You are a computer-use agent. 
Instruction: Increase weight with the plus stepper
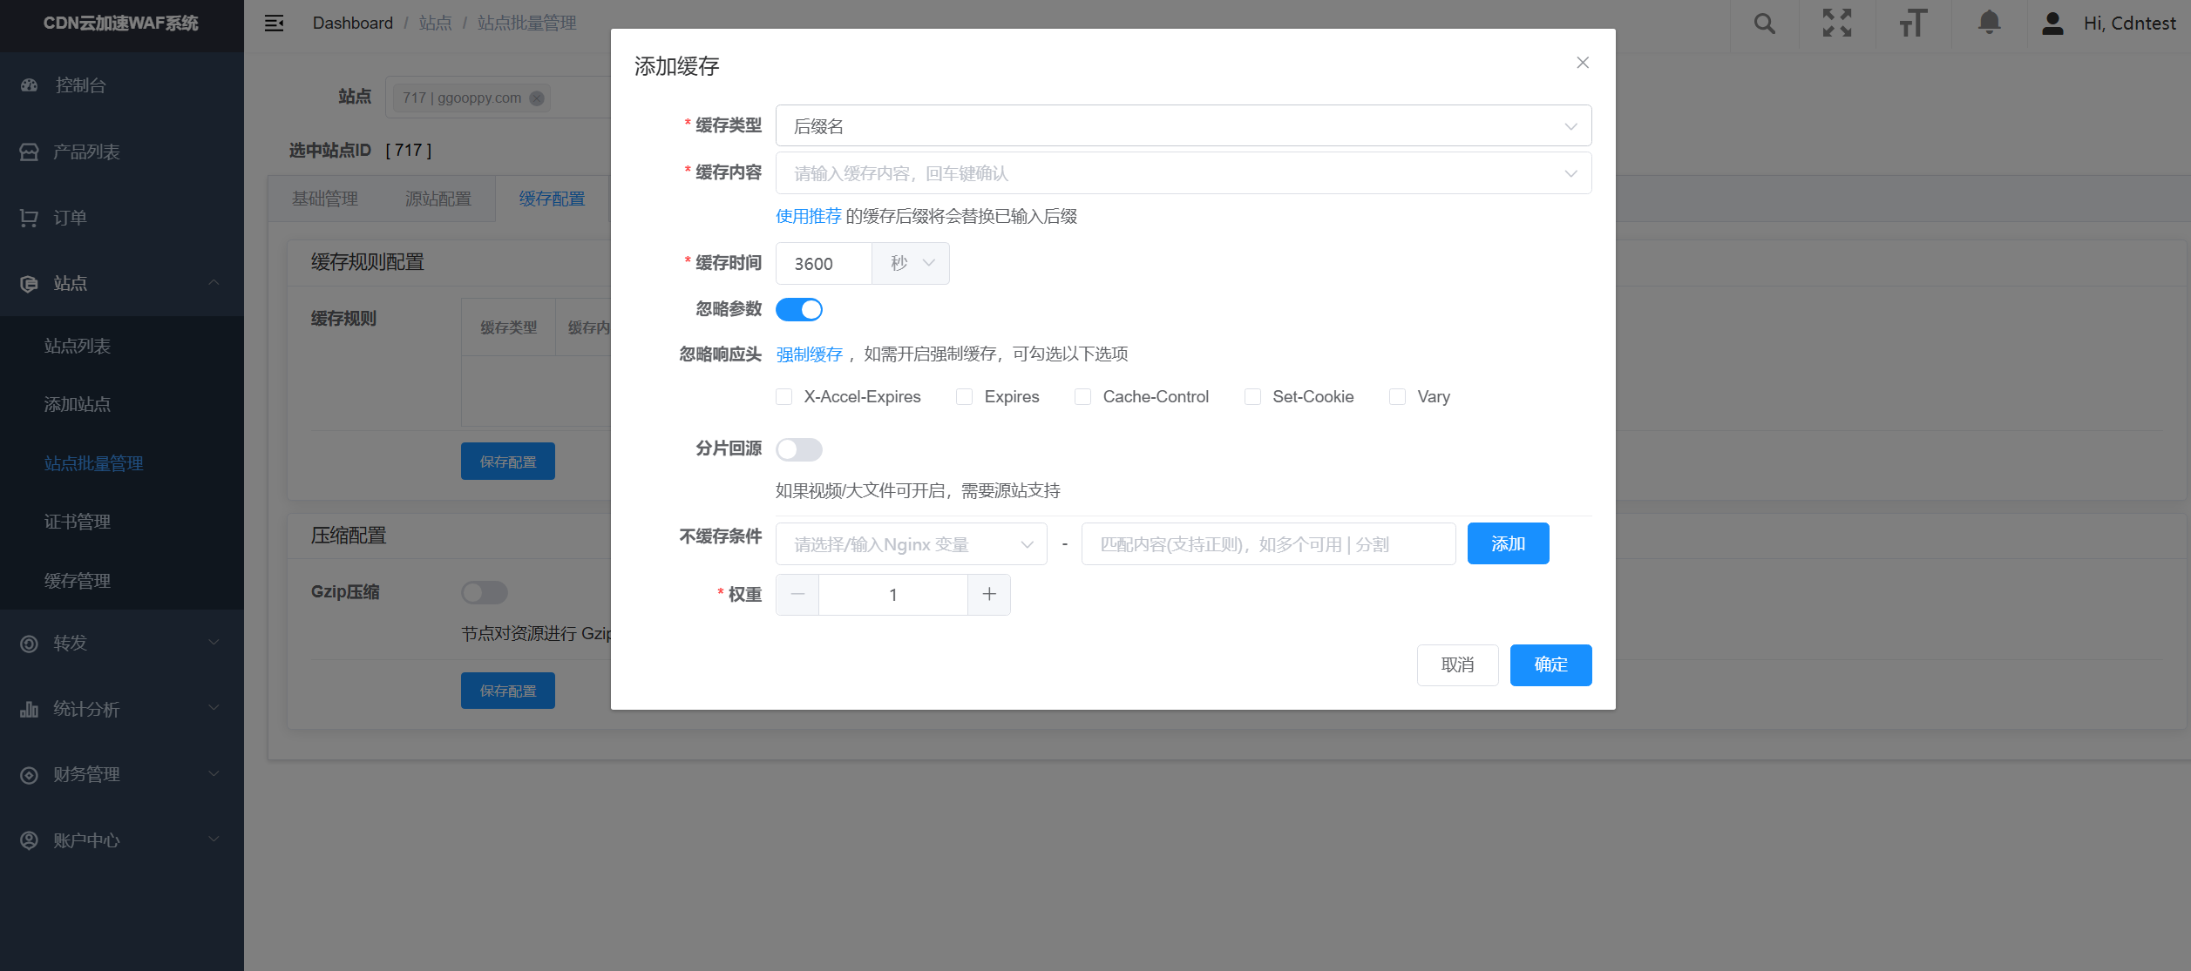click(x=989, y=595)
